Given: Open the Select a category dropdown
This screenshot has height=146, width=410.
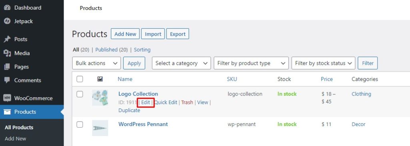Looking at the screenshot, I should pos(181,63).
